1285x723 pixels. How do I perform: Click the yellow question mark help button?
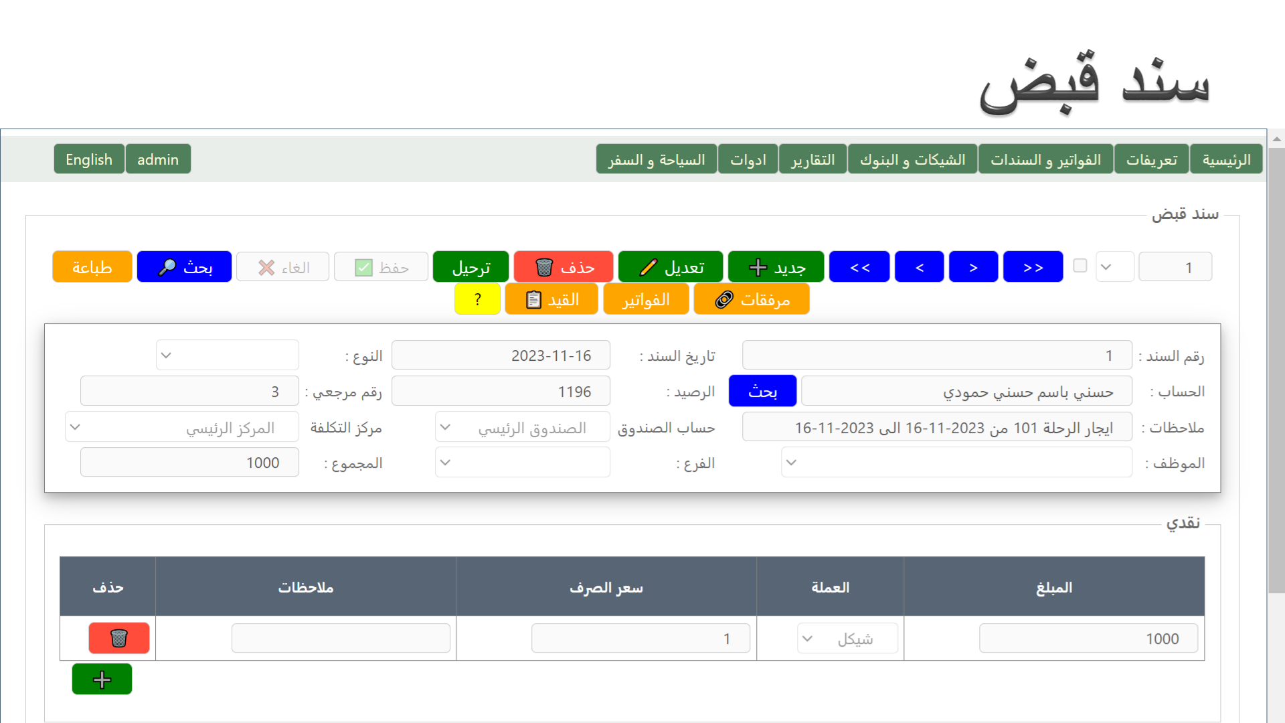pyautogui.click(x=477, y=299)
